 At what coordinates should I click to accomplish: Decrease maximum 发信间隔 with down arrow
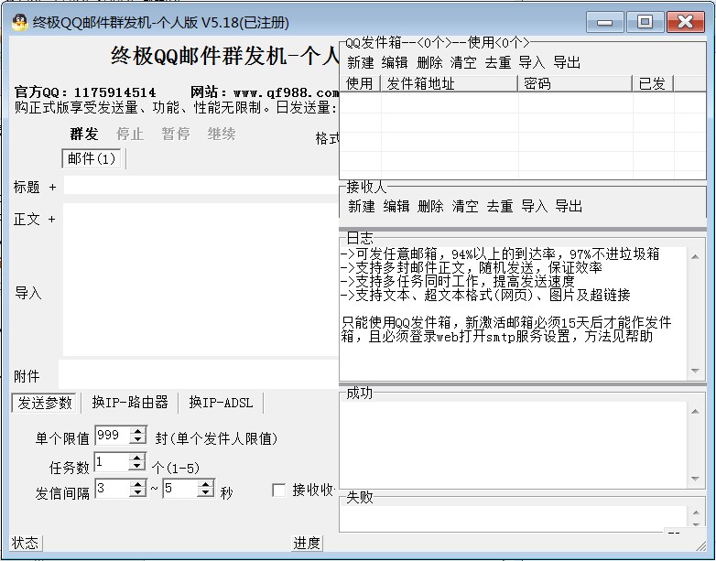(205, 493)
